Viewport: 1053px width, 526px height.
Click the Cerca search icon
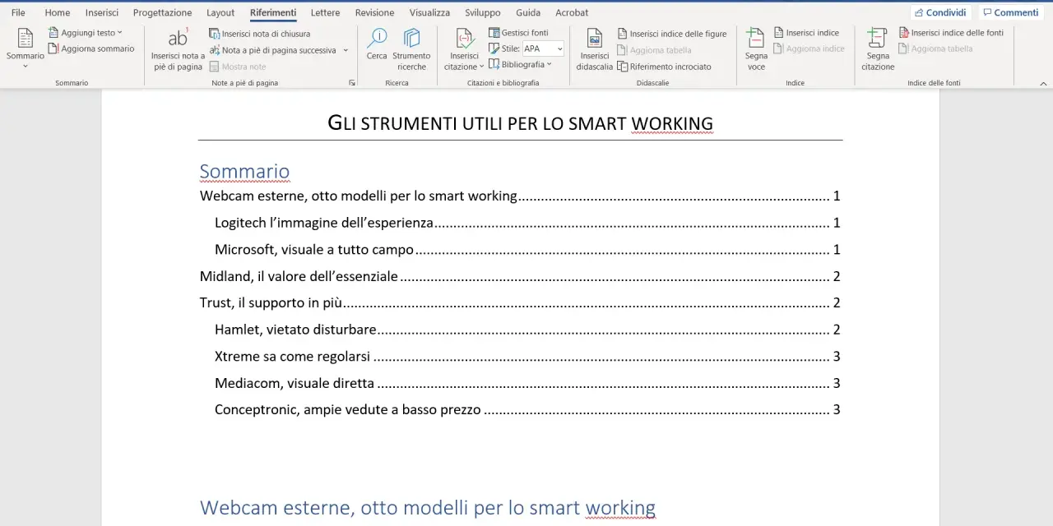377,44
